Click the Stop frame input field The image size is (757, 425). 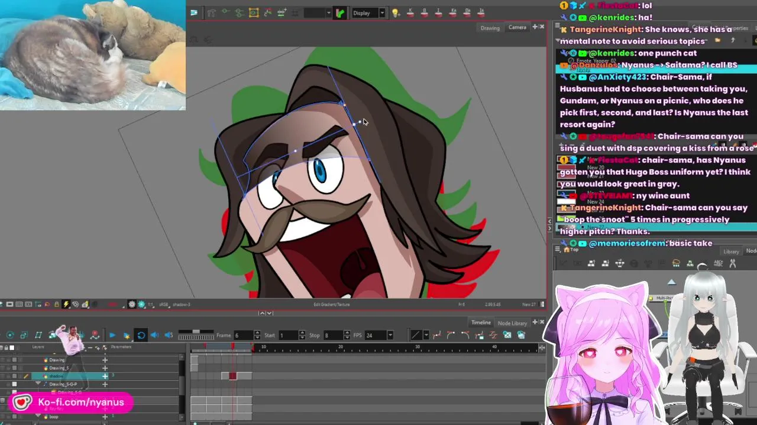(334, 335)
